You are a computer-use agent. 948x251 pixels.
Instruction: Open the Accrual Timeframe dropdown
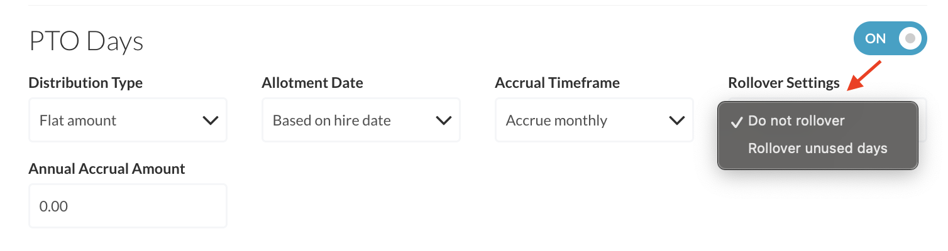pos(594,120)
